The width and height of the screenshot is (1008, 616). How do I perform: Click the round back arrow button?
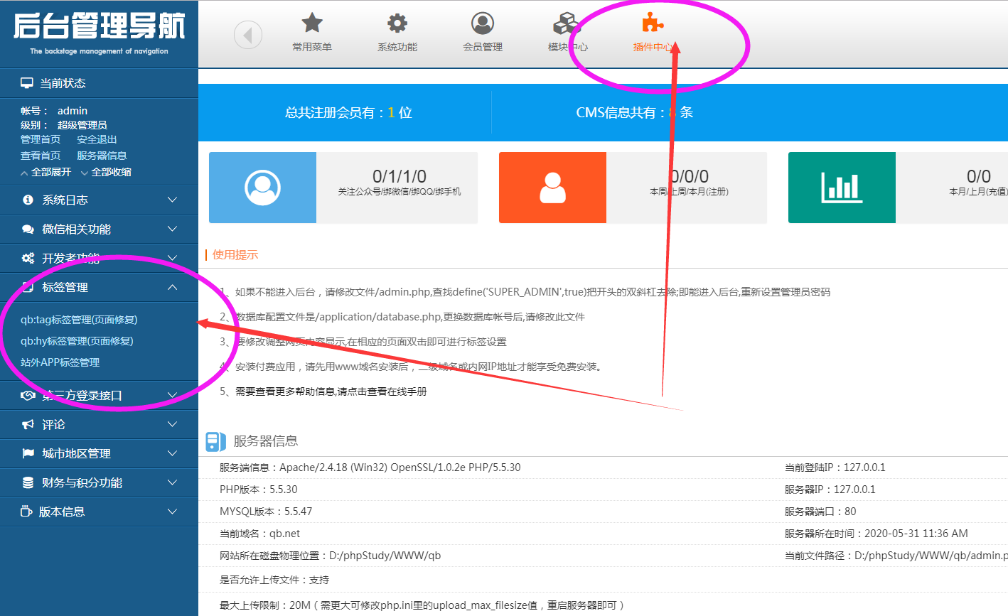(x=248, y=34)
